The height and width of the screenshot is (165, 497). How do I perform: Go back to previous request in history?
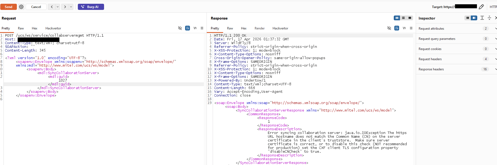click(52, 7)
